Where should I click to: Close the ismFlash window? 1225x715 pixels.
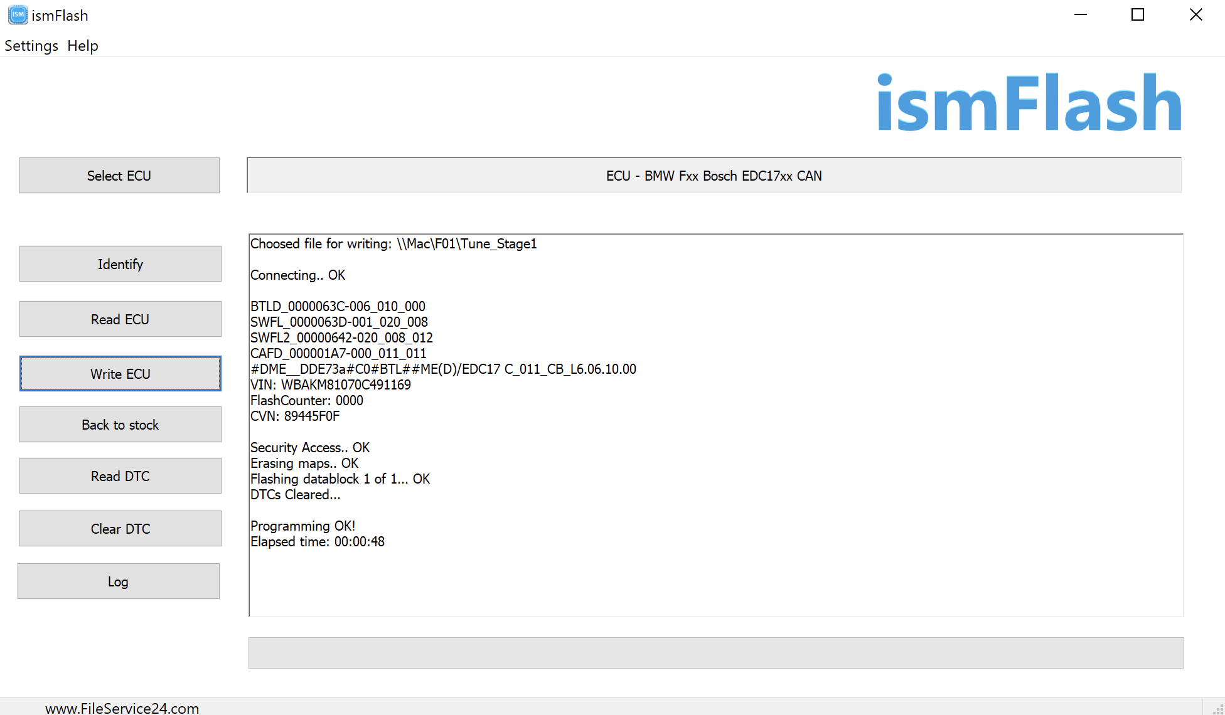coord(1196,14)
